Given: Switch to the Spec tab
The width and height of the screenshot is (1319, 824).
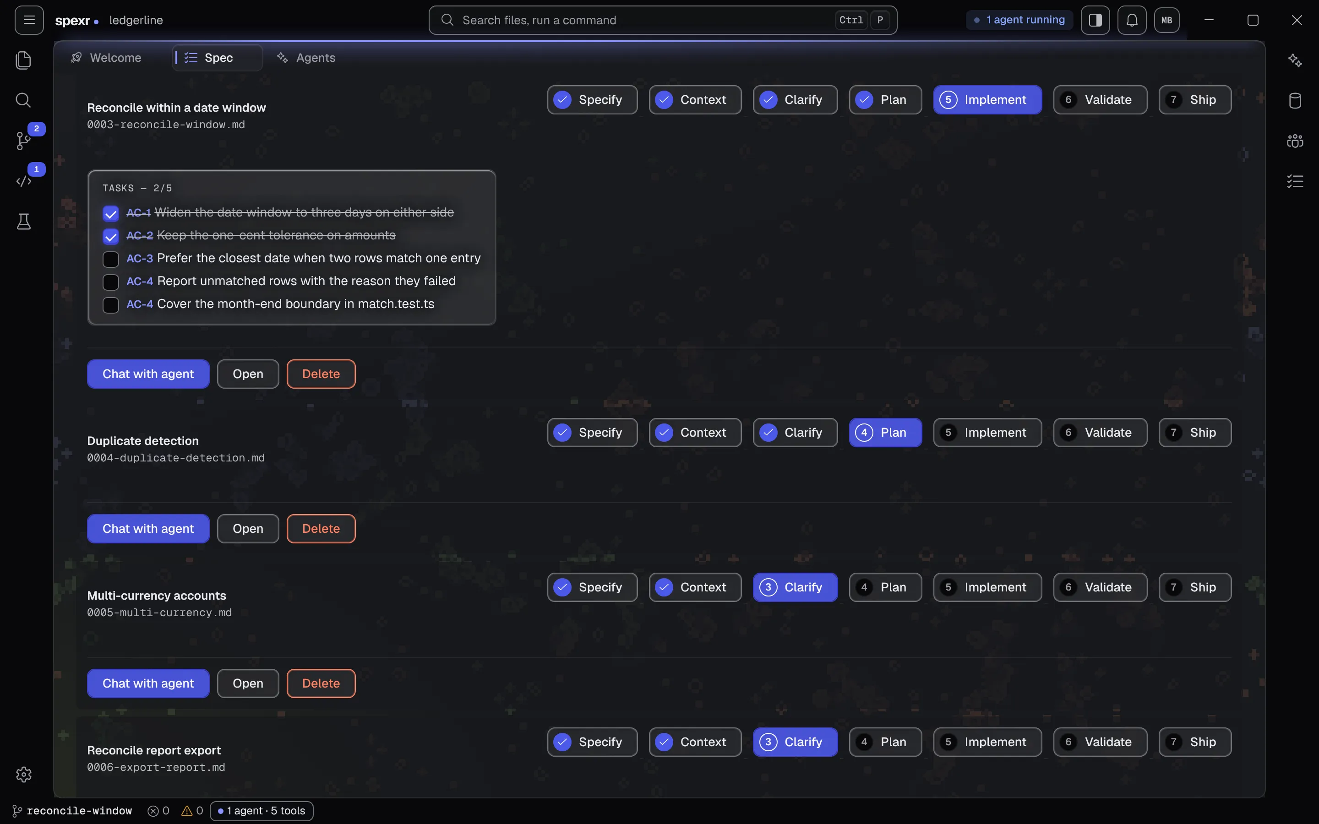Looking at the screenshot, I should pos(218,58).
